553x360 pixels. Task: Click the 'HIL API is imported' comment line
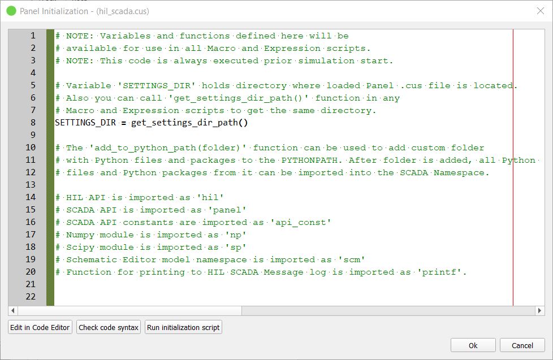point(141,197)
